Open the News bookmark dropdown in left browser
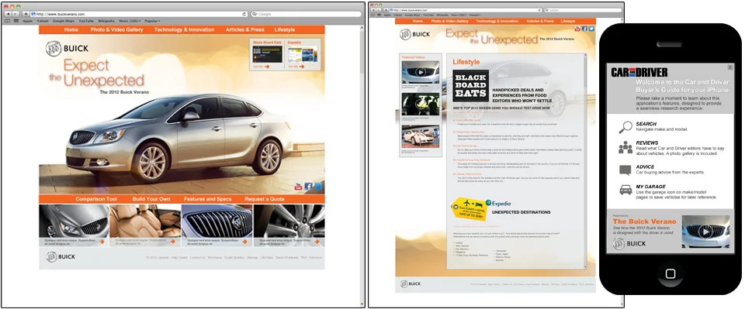 (x=130, y=21)
